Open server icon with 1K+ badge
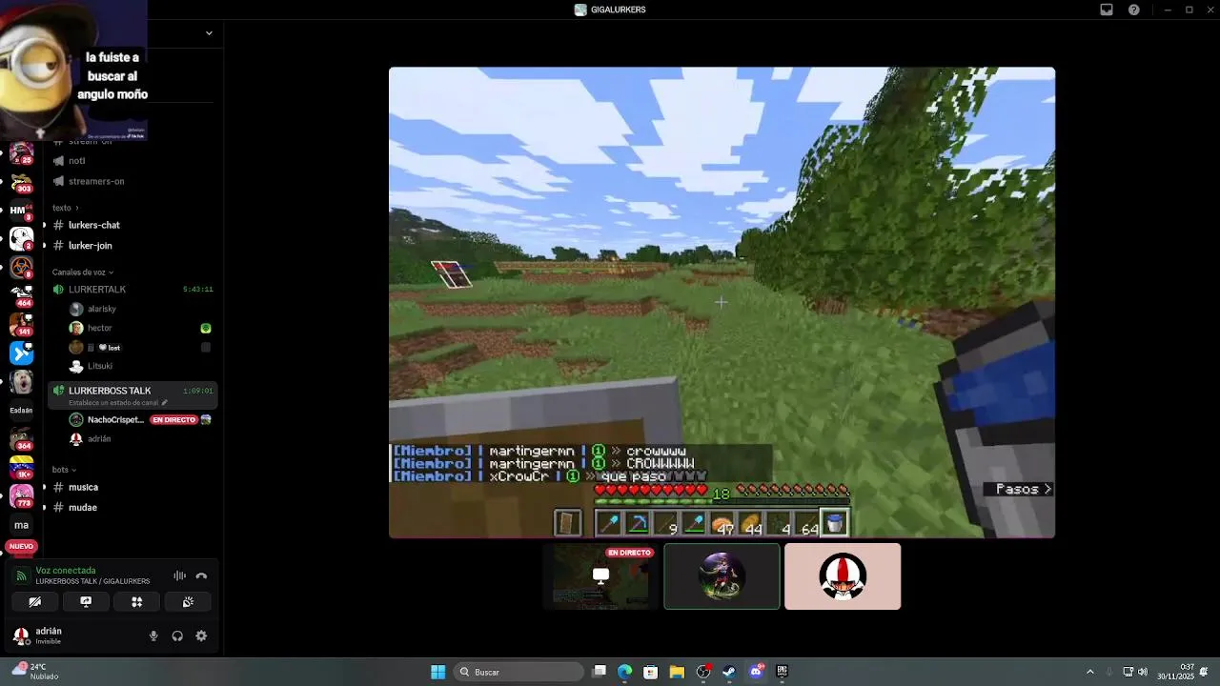The image size is (1220, 686). [x=21, y=467]
